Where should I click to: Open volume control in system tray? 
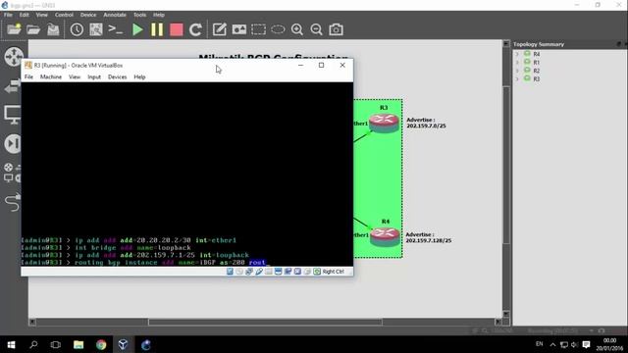point(574,344)
